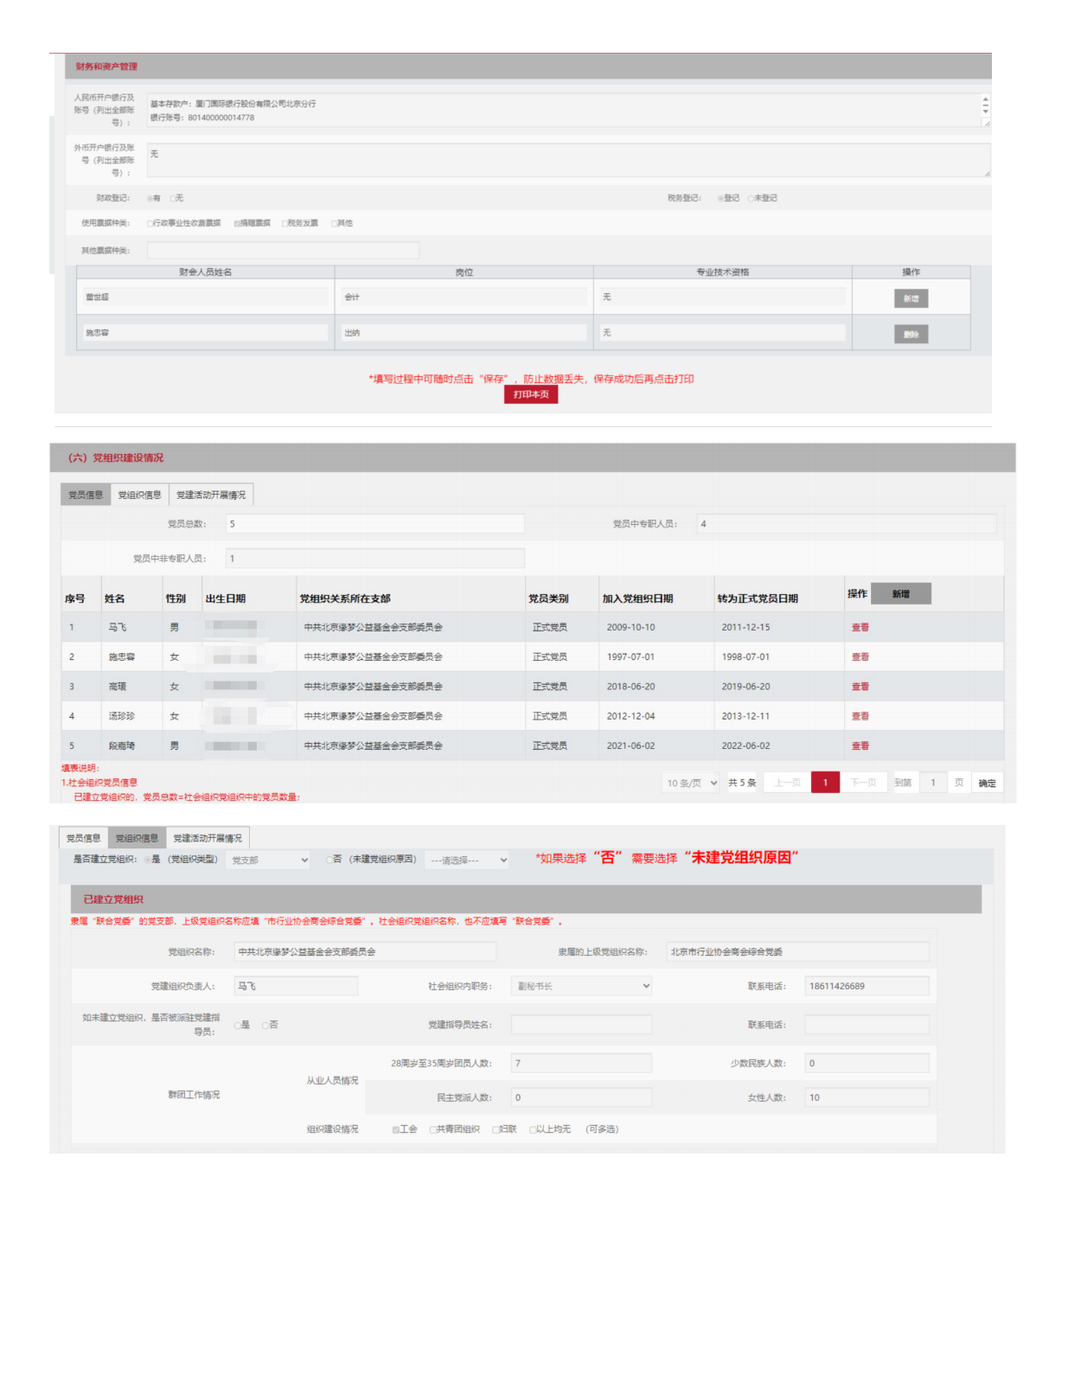The image size is (1068, 1382).
Task: Open 党组织信息 tab above 党员总数 field
Action: coord(139,495)
